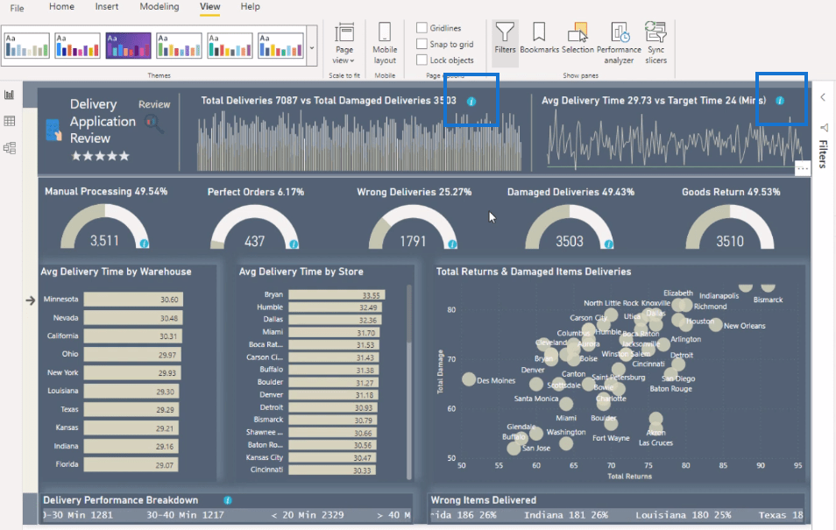Screen dimensions: 836x530
Task: Open the Modeling ribbon tab
Action: (x=159, y=6)
